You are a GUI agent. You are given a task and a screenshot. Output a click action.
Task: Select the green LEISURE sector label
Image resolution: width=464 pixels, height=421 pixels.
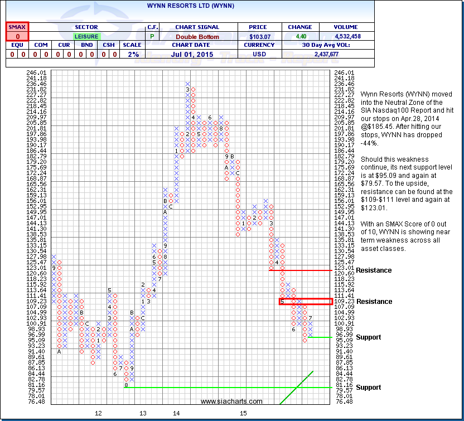(85, 36)
